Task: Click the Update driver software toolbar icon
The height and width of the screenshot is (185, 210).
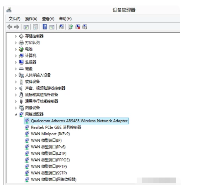Action: [x=71, y=27]
